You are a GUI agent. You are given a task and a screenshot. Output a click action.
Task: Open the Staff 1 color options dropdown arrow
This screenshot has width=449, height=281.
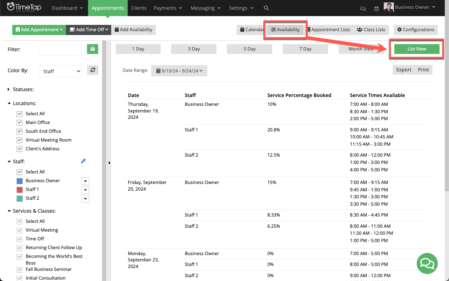click(x=85, y=190)
